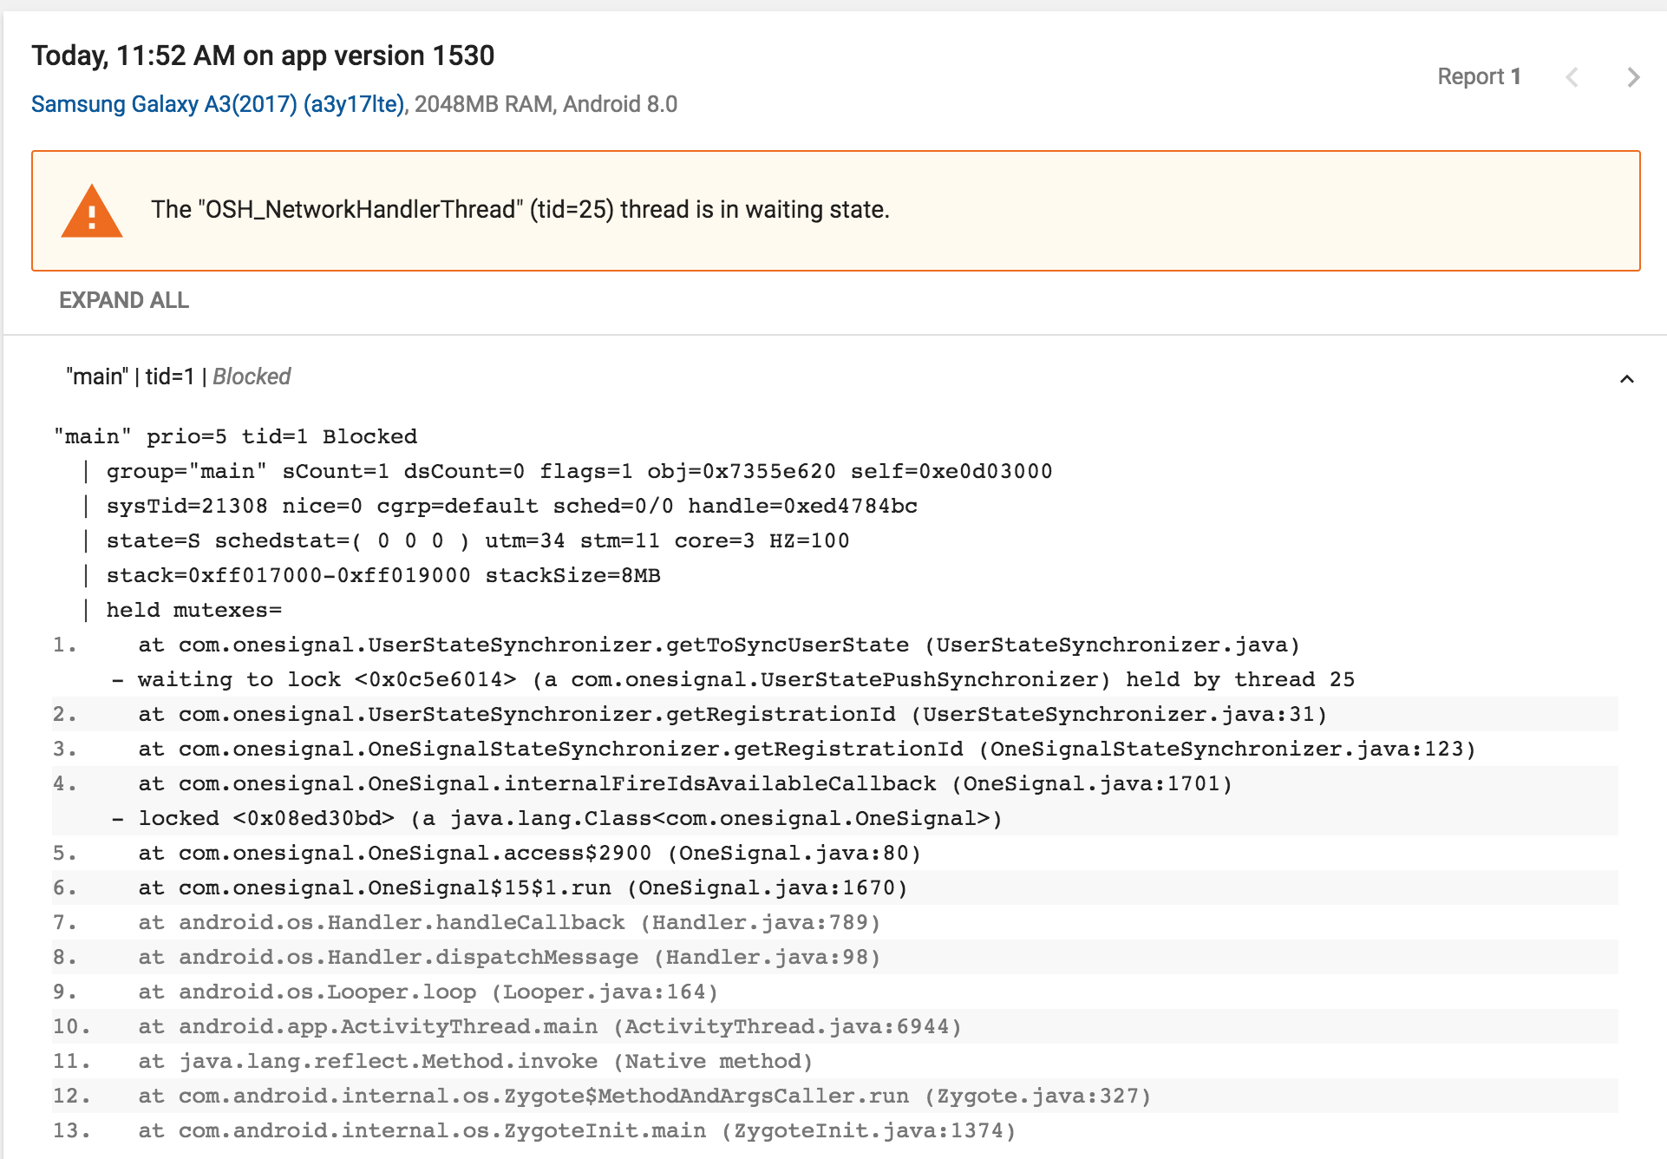
Task: Collapse the main thread stack trace chevron
Action: click(1626, 379)
